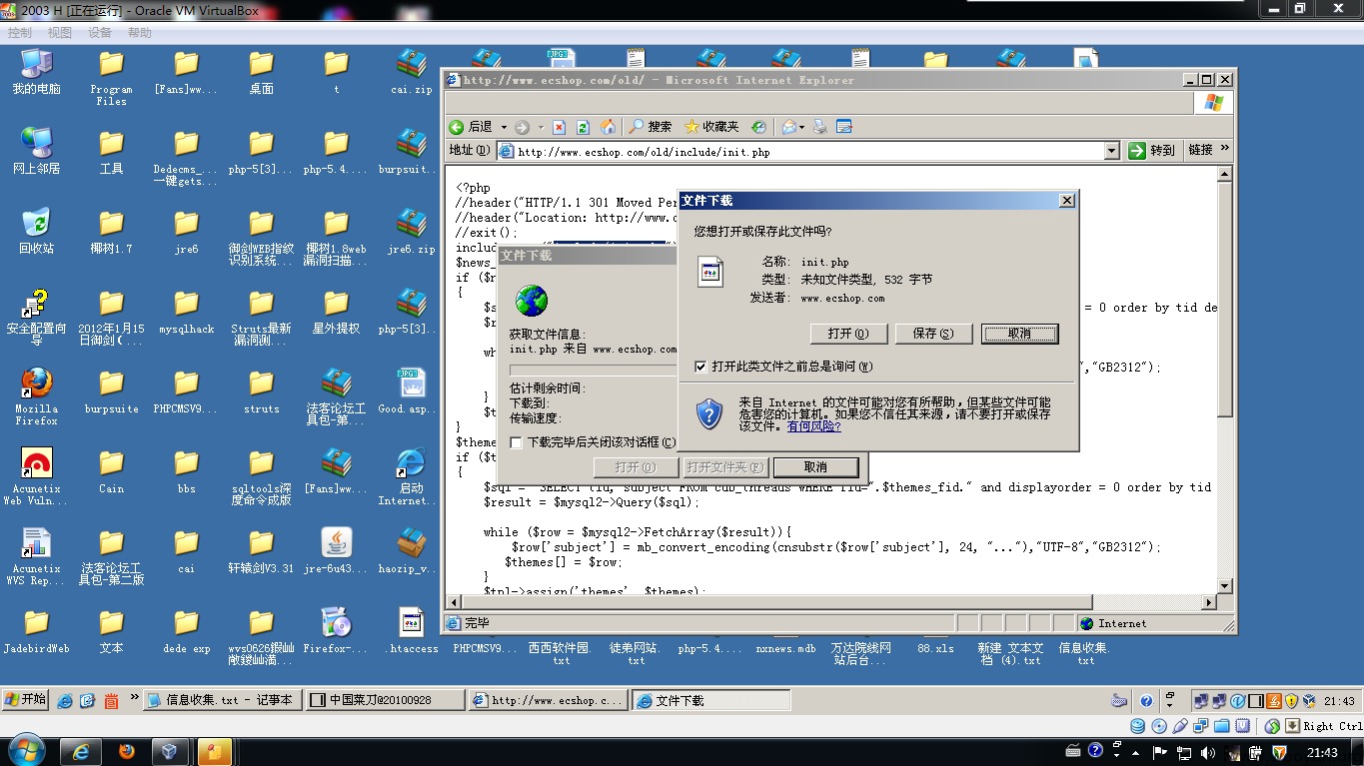Select Network Places (网上邻居) desktop icon
The height and width of the screenshot is (766, 1364).
tap(37, 153)
